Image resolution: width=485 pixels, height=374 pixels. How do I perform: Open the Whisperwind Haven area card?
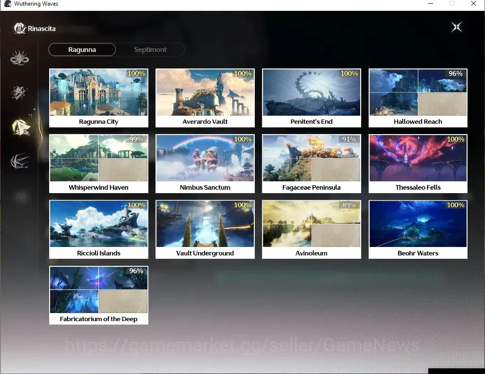click(x=99, y=163)
